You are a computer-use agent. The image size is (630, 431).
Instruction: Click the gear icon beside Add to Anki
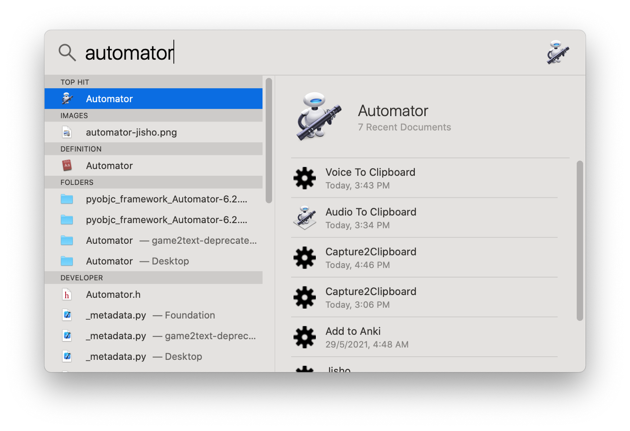point(305,337)
